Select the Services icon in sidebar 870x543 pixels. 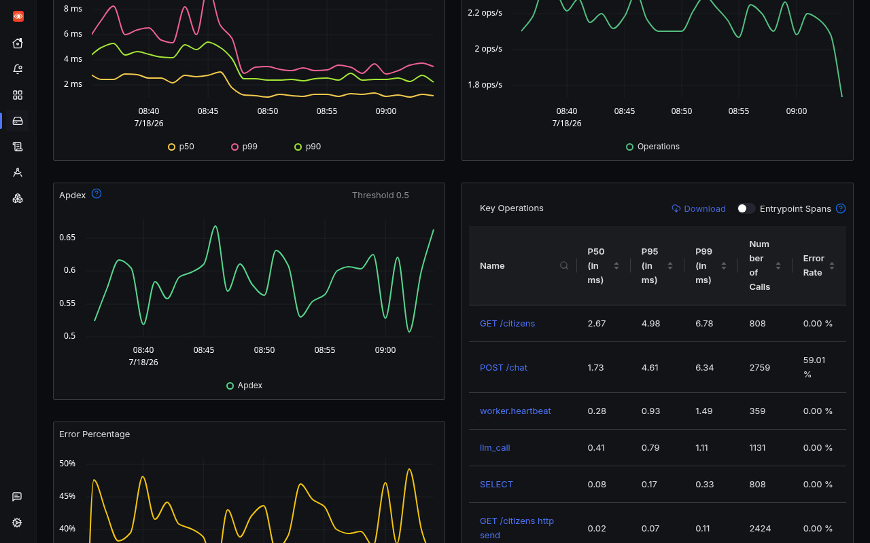18,121
